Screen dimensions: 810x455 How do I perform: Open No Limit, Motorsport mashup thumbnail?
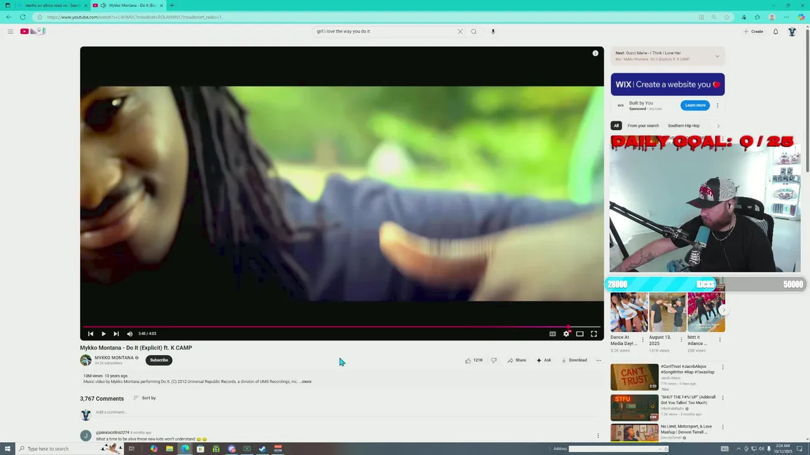coord(634,433)
